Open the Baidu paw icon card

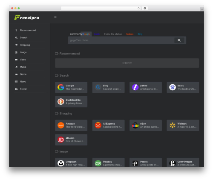point(173,87)
